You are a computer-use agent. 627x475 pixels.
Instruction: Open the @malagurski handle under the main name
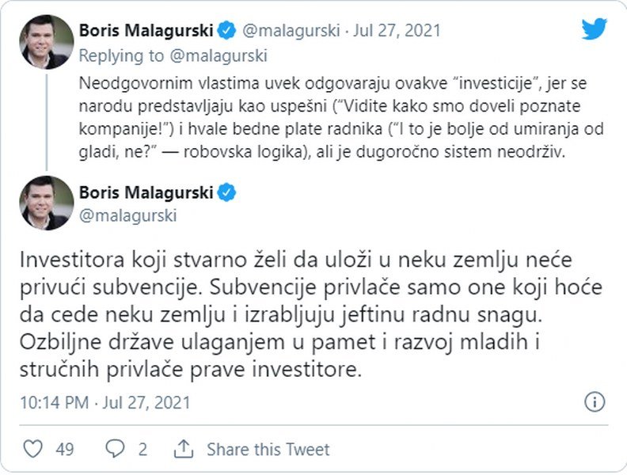(x=127, y=215)
